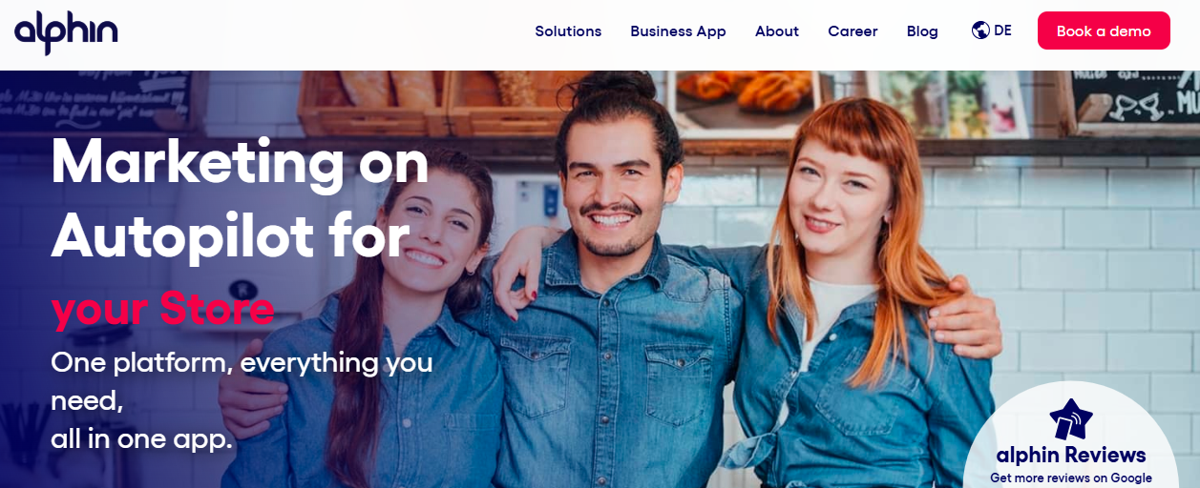This screenshot has height=488, width=1200.
Task: Click the globe language icon
Action: coord(980,30)
